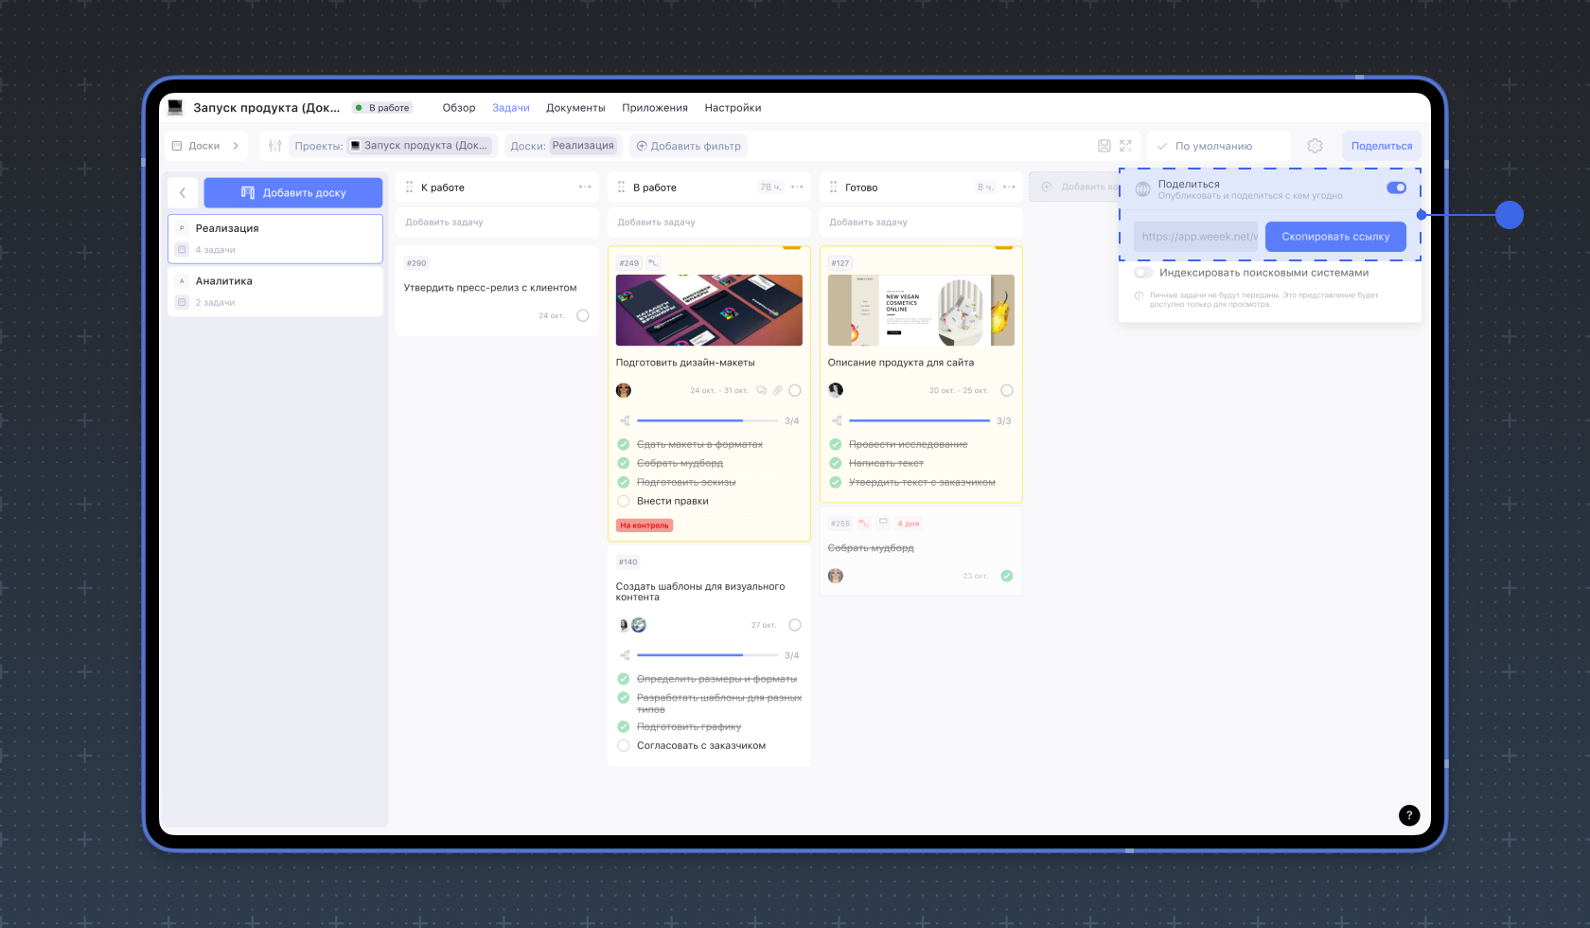Open the Настройки tab
This screenshot has width=1590, height=928.
[733, 108]
